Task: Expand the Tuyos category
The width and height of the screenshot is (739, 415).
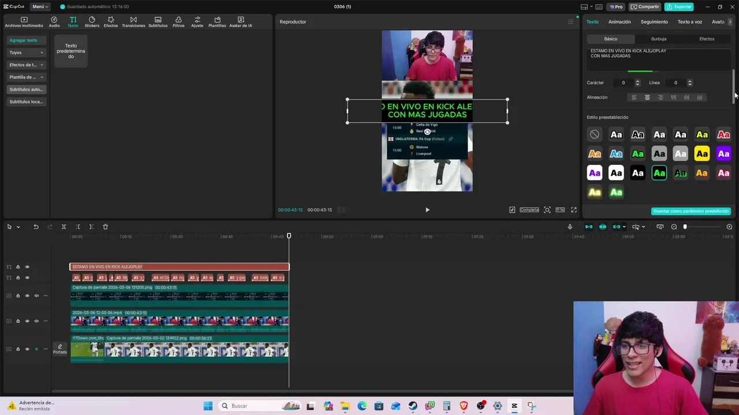Action: (x=26, y=52)
